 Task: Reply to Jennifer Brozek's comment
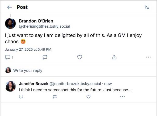coord(21,97)
